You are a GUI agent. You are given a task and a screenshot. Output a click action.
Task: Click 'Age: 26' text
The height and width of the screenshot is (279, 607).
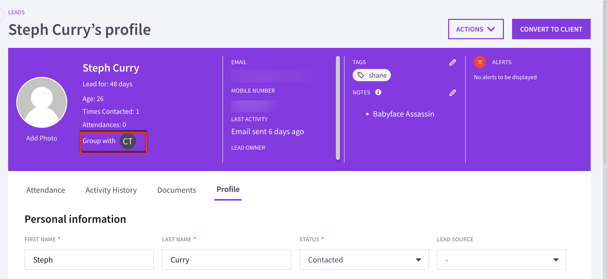click(93, 99)
